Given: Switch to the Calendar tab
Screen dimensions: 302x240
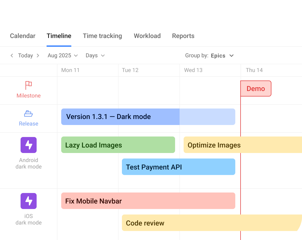Looking at the screenshot, I should coord(22,36).
